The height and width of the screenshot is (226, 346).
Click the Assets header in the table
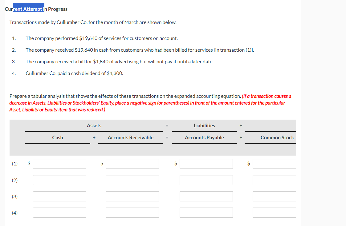tap(94, 125)
